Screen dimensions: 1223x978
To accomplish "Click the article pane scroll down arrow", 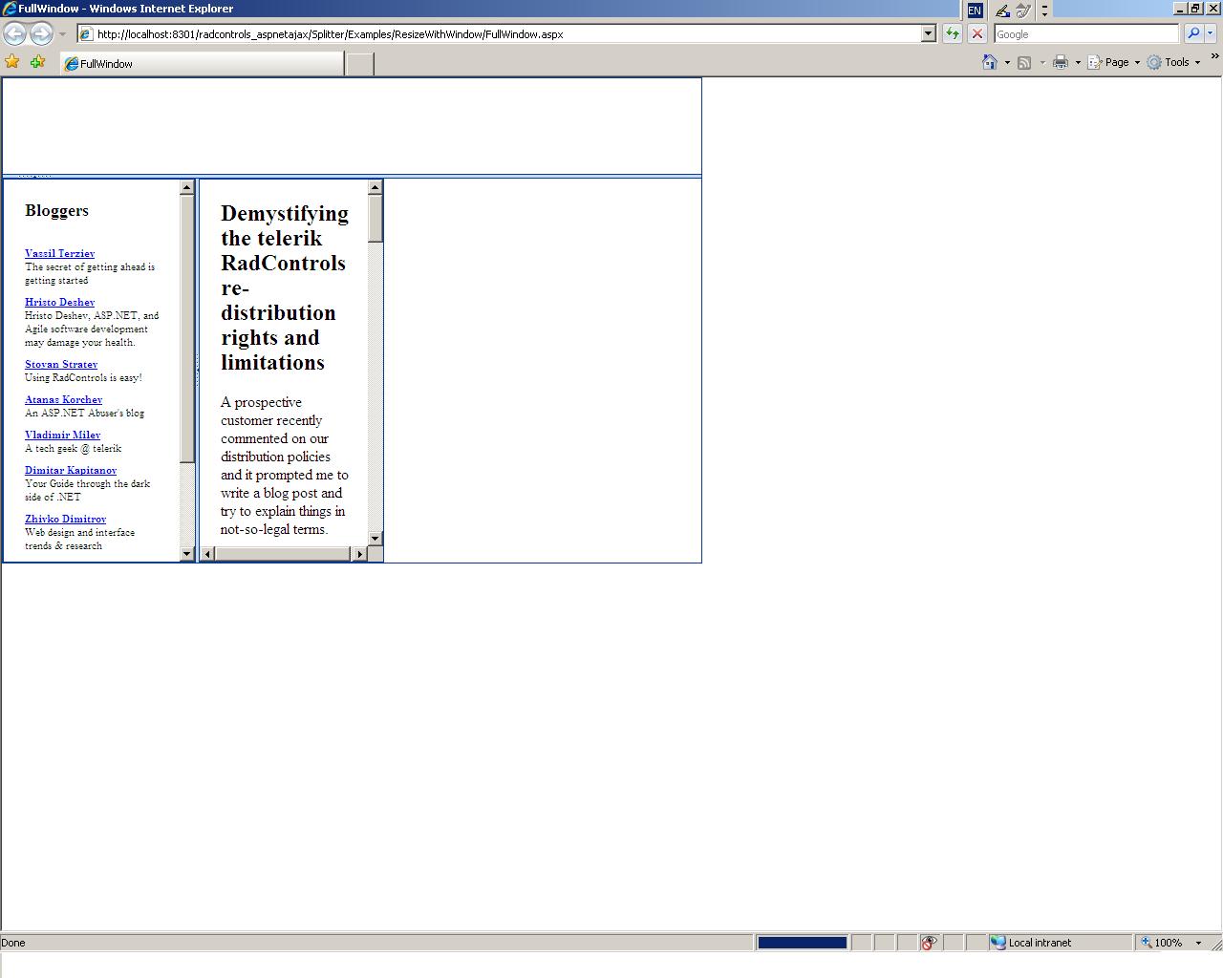I will [x=375, y=538].
